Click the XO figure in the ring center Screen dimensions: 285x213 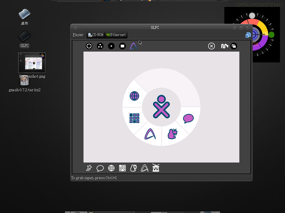[161, 107]
